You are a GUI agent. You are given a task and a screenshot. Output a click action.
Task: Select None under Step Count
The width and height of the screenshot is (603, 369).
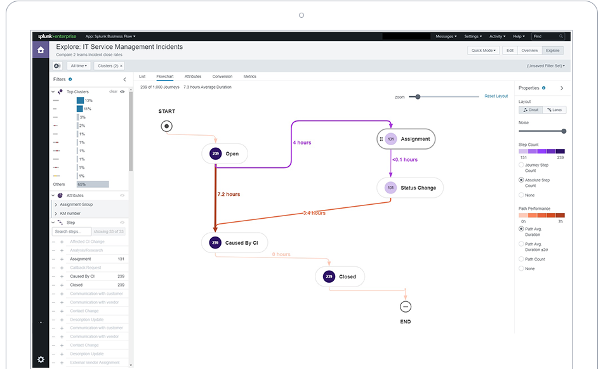(521, 195)
